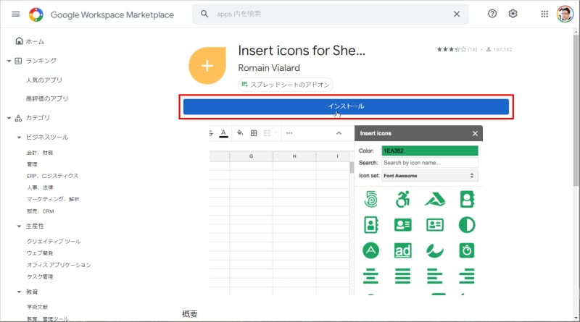Open 高評価のアプリ ranking
Image resolution: width=580 pixels, height=322 pixels.
point(47,98)
